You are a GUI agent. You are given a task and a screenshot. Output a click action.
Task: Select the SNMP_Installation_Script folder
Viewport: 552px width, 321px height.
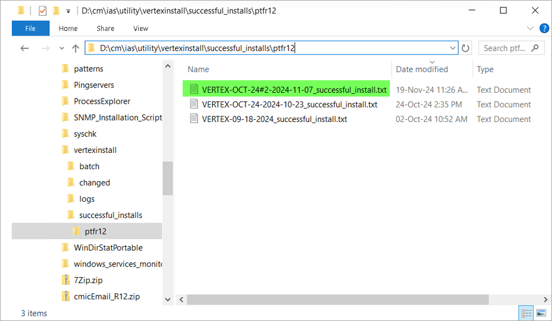tap(117, 117)
